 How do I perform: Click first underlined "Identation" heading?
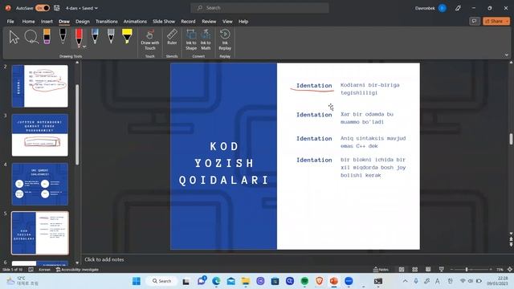click(314, 86)
